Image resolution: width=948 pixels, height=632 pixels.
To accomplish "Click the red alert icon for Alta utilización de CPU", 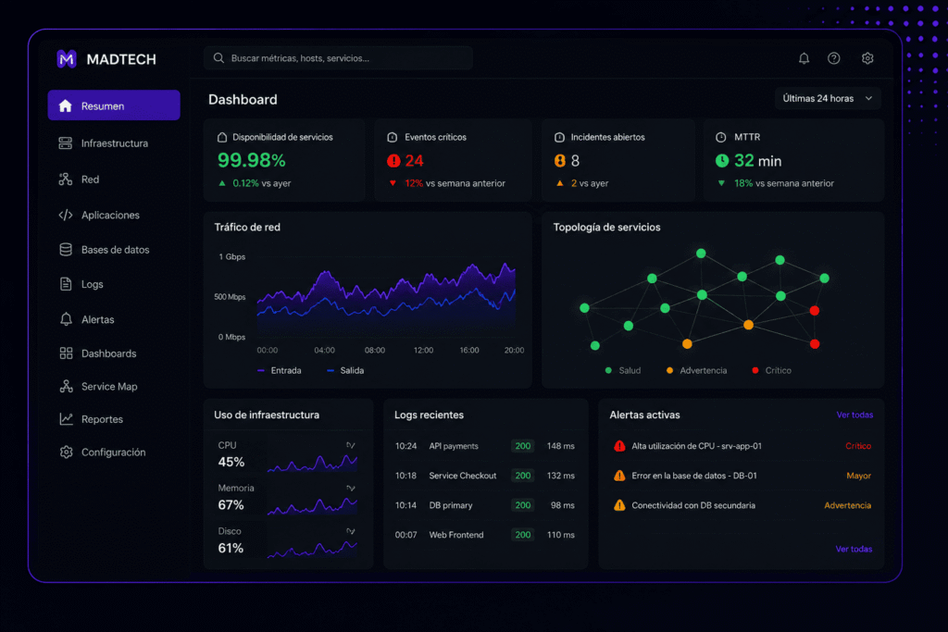I will point(619,446).
